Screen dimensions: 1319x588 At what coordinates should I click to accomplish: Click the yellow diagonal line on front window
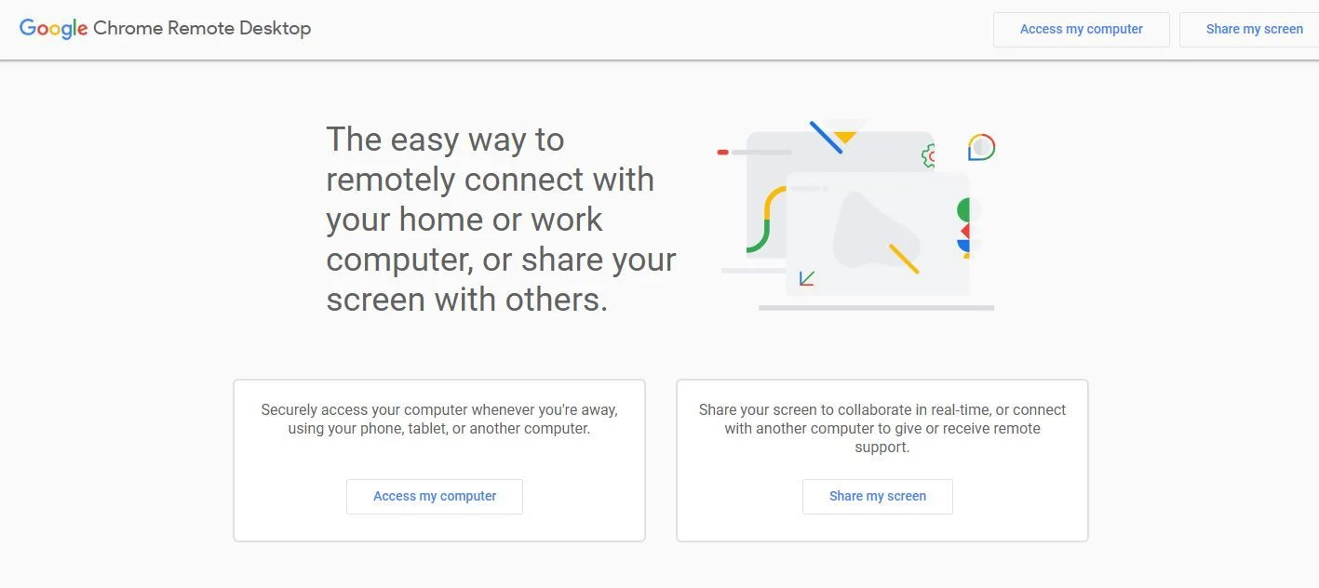(x=904, y=259)
